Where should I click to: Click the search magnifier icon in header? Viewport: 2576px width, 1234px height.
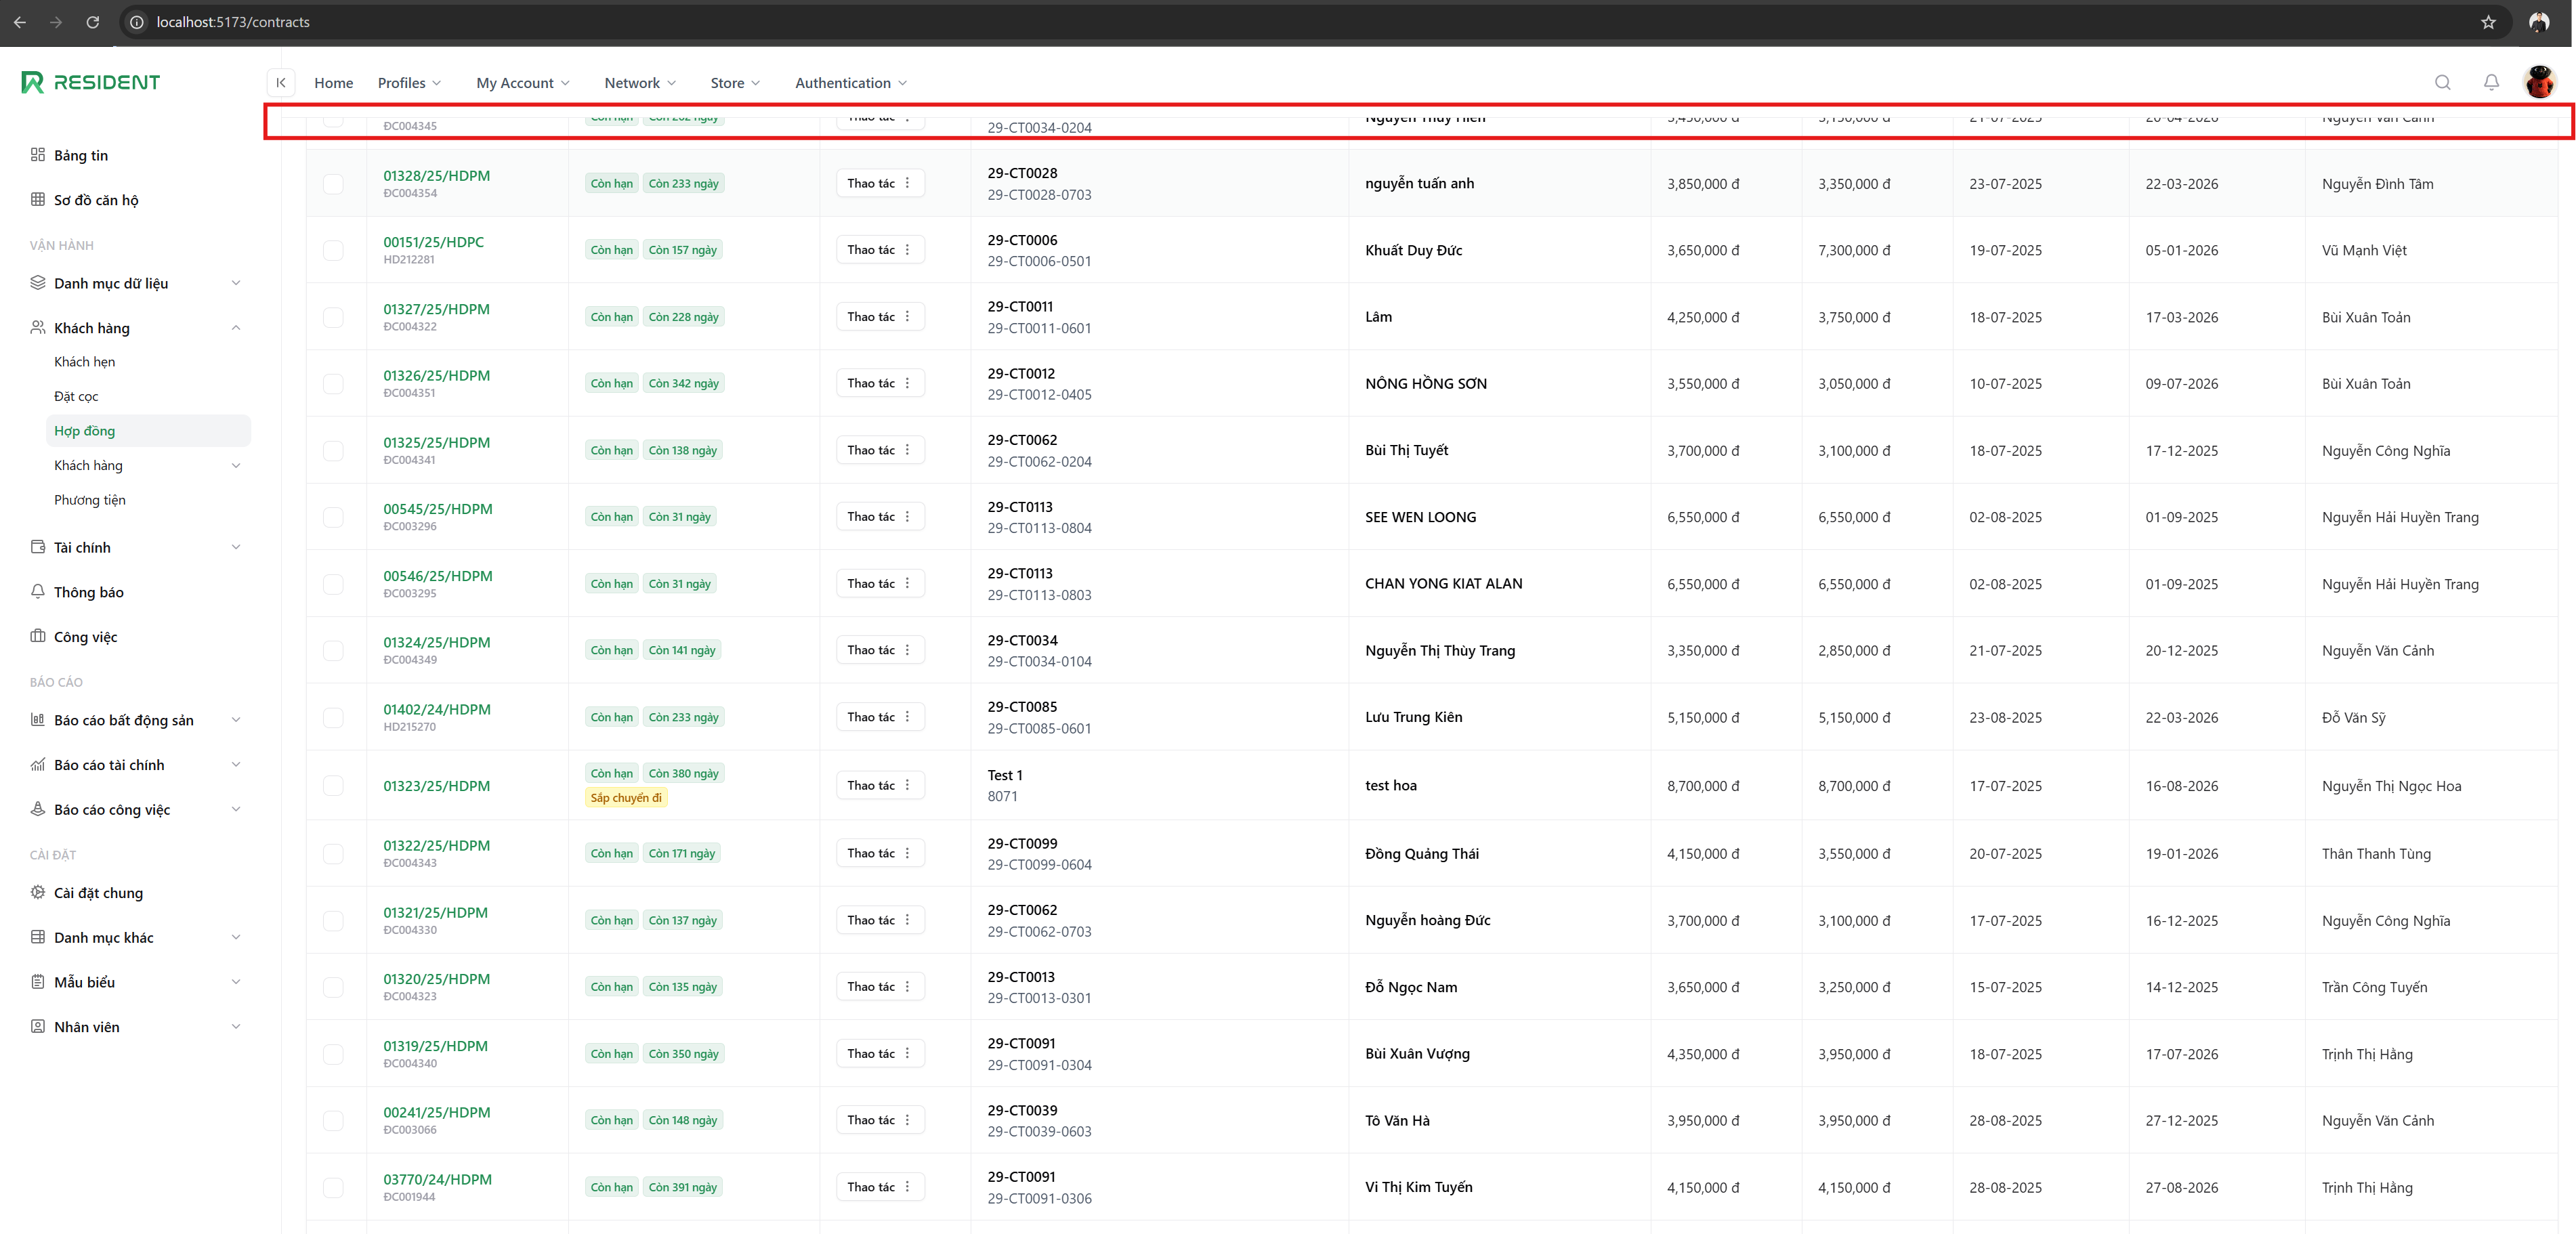pyautogui.click(x=2442, y=83)
